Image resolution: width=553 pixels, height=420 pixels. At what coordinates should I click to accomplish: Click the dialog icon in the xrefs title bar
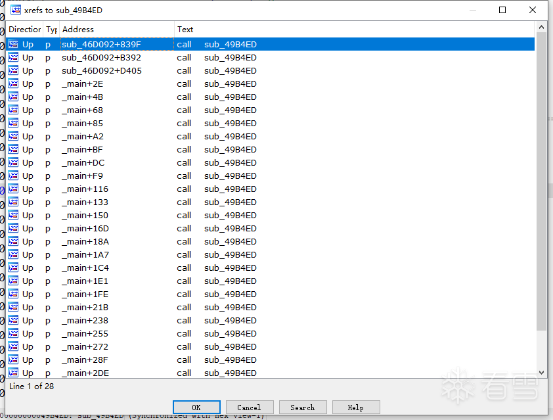tap(16, 10)
